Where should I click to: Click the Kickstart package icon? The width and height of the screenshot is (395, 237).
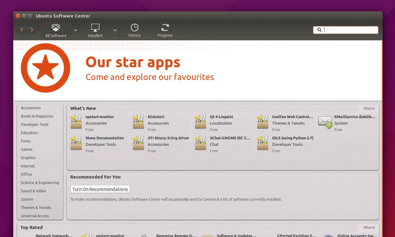coord(138,122)
